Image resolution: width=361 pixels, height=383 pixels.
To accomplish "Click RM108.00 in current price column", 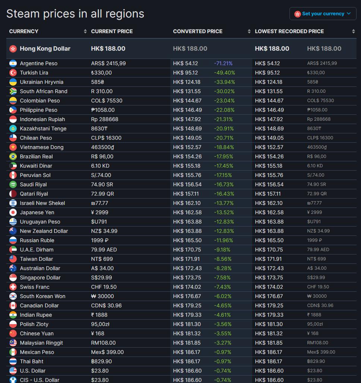I will pos(103,343).
